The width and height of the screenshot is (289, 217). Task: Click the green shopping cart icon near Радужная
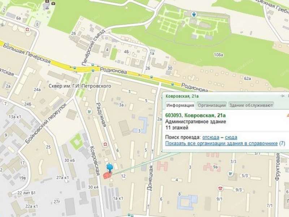click(89, 112)
